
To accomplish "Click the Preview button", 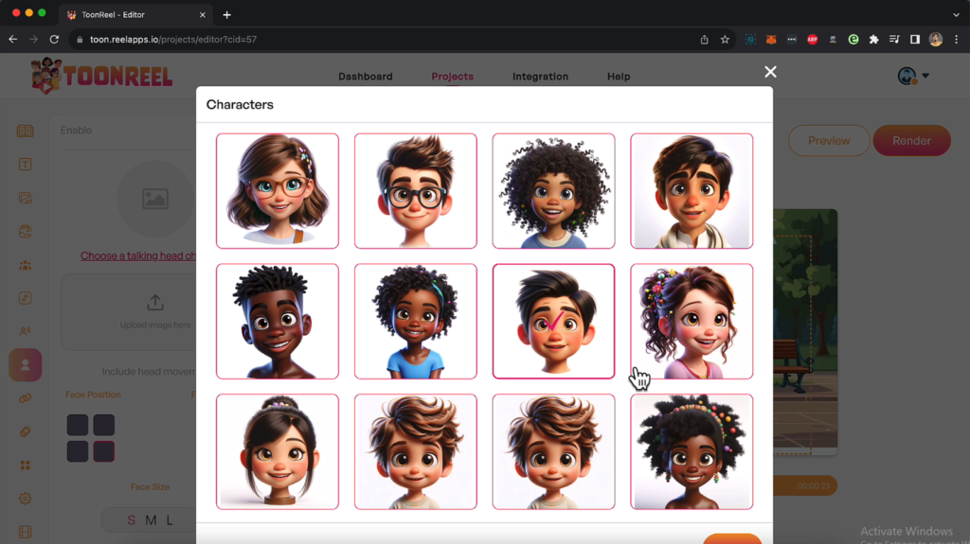I will point(829,140).
